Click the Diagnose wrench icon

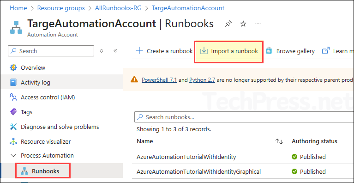13,127
